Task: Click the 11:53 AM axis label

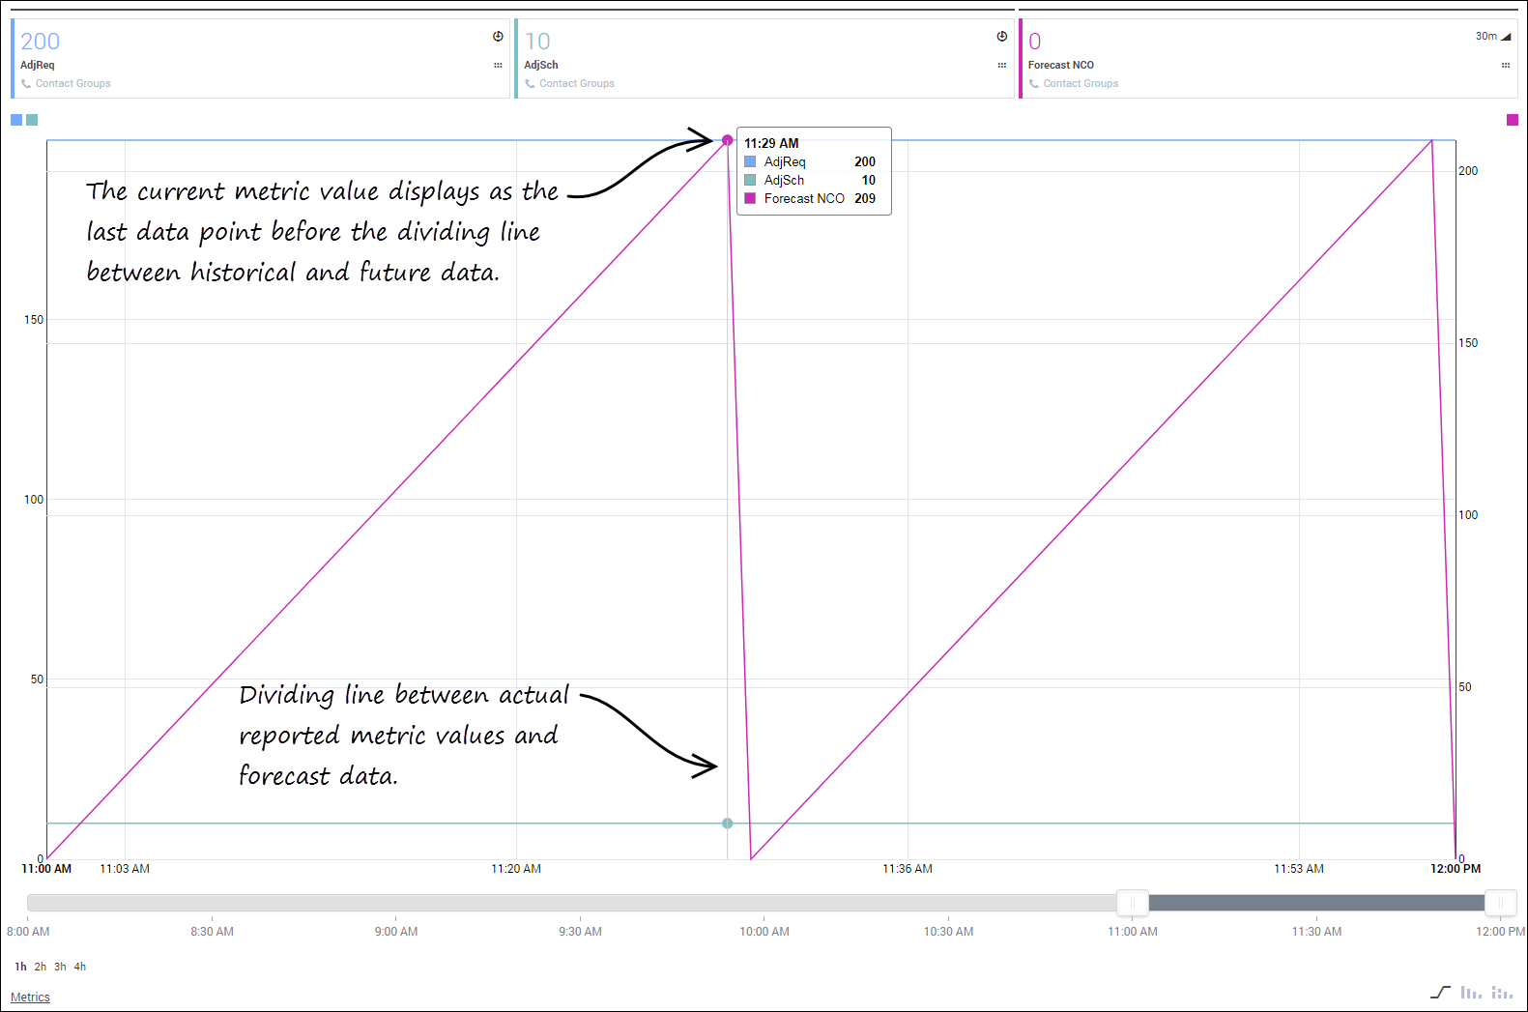Action: click(x=1299, y=869)
